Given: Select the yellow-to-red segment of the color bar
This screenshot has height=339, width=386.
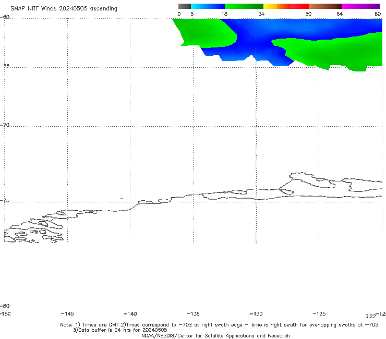Looking at the screenshot, I should pyautogui.click(x=286, y=6).
